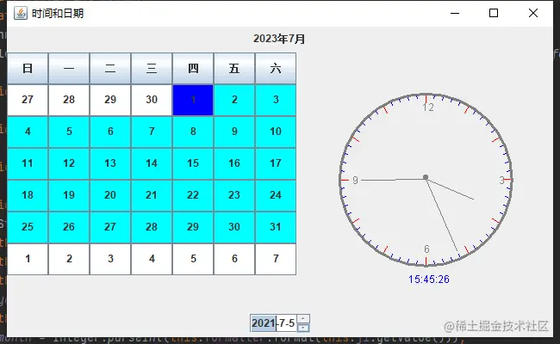Focus the 2021-7-5 date input field
This screenshot has height=344, width=560.
click(x=274, y=323)
